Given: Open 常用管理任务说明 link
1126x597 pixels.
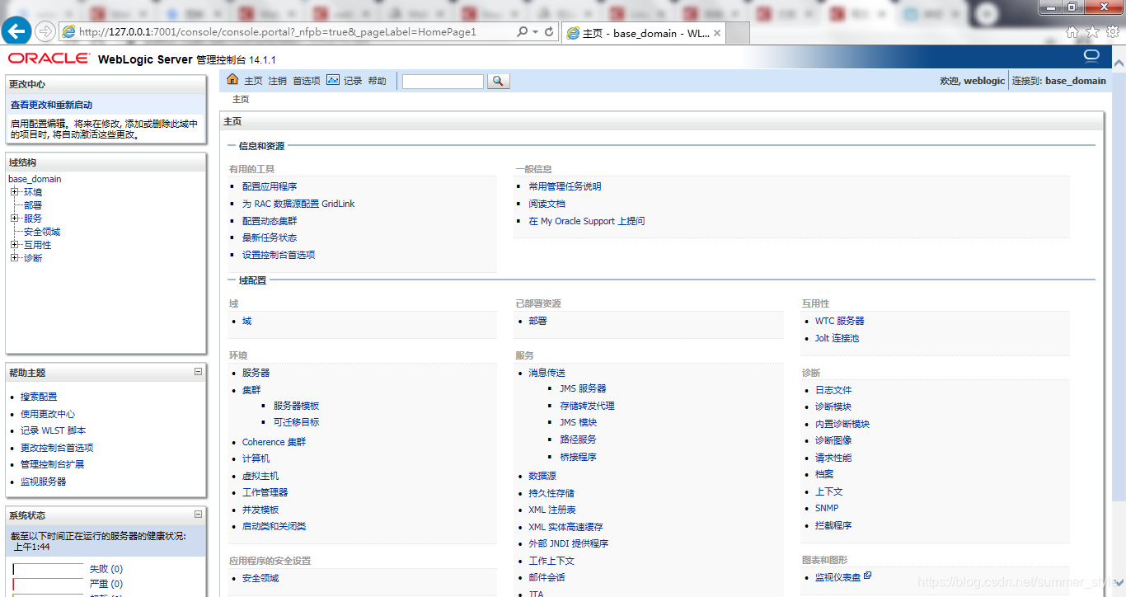Looking at the screenshot, I should (565, 186).
